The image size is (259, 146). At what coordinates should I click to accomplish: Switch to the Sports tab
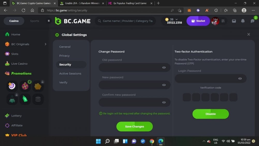34,21
